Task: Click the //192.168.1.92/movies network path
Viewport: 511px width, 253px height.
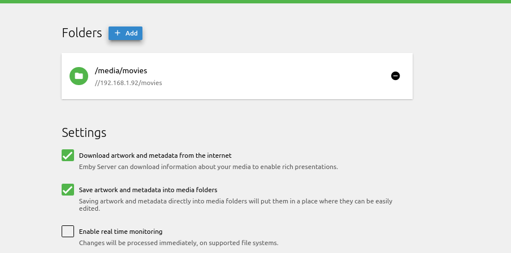Action: 128,83
